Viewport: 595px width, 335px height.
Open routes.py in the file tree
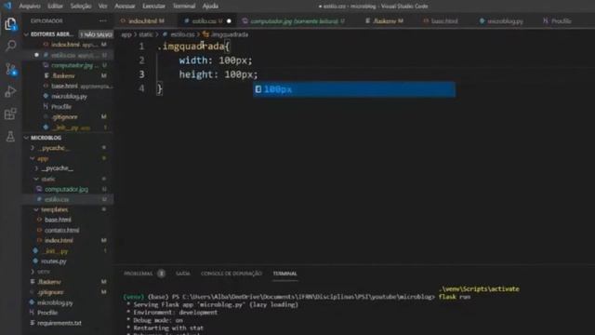point(54,261)
